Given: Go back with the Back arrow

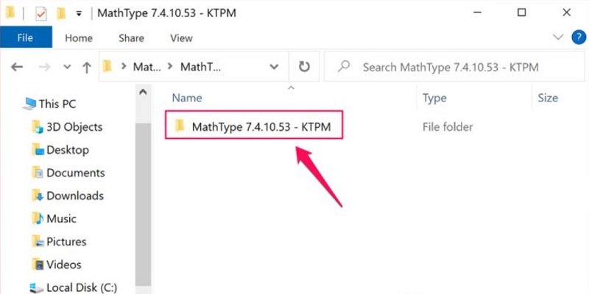Looking at the screenshot, I should 16,67.
